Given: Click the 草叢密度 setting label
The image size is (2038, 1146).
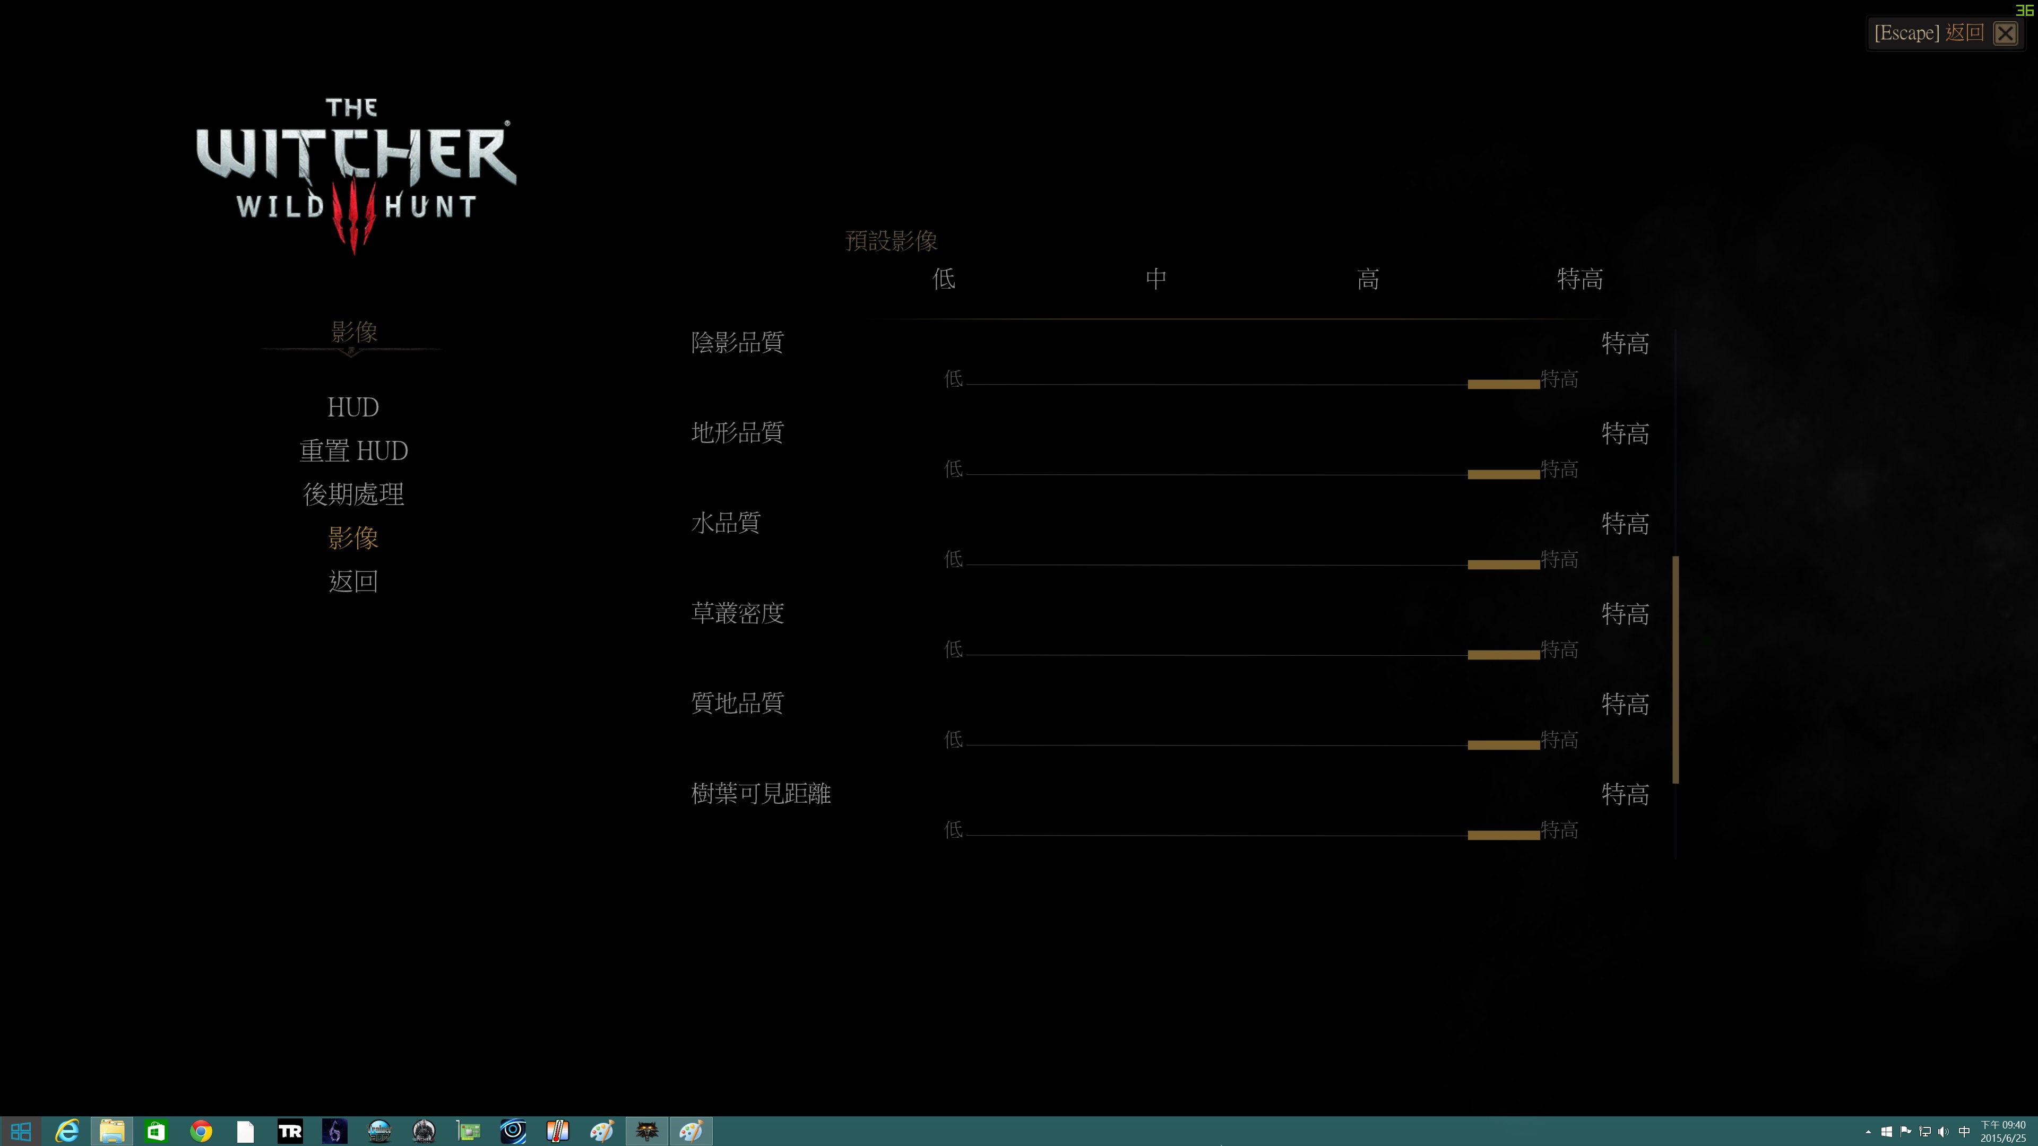Looking at the screenshot, I should (x=737, y=613).
